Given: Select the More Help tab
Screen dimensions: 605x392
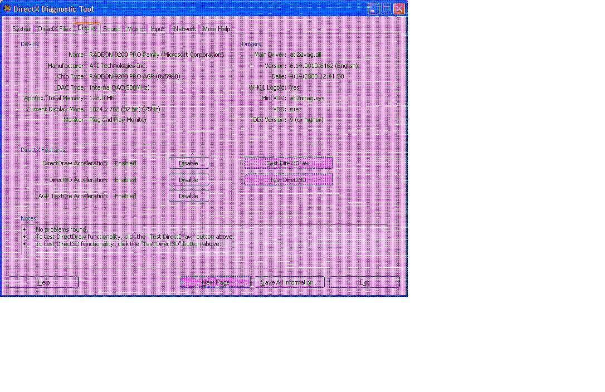Looking at the screenshot, I should pyautogui.click(x=217, y=29).
